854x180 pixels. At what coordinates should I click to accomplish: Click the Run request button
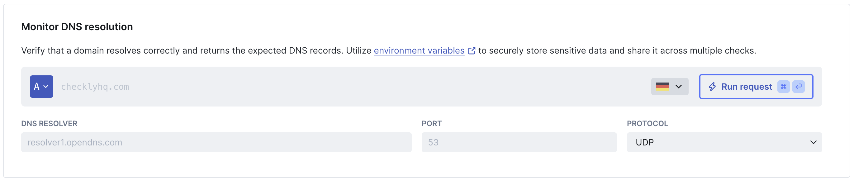[x=756, y=87]
